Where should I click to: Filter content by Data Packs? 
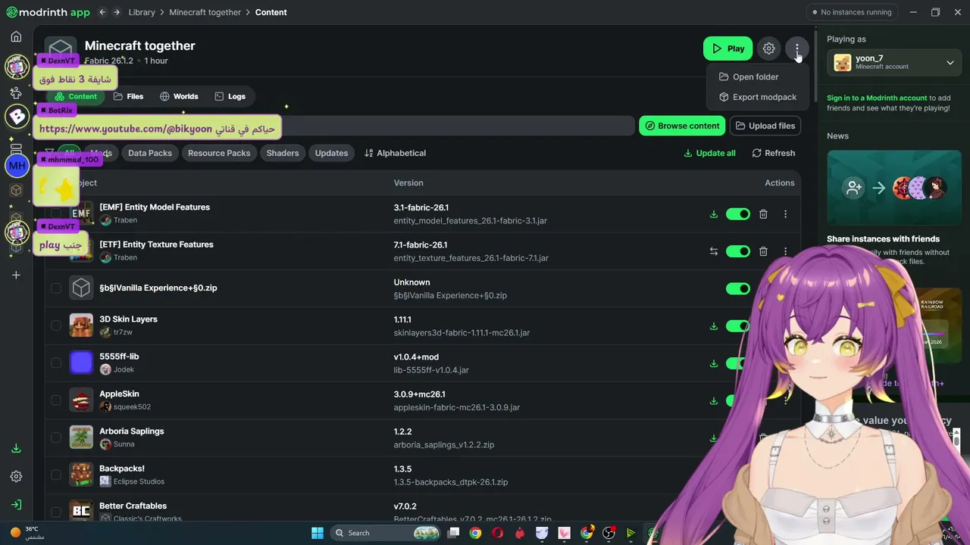[150, 153]
